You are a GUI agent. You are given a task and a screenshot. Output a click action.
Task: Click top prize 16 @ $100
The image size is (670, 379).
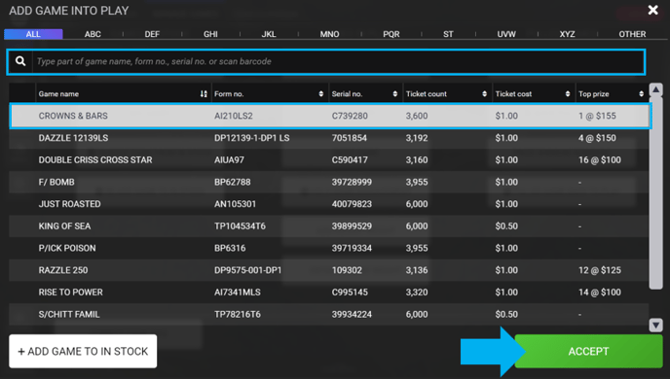600,160
